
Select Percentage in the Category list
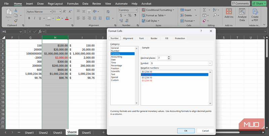pos(116,65)
